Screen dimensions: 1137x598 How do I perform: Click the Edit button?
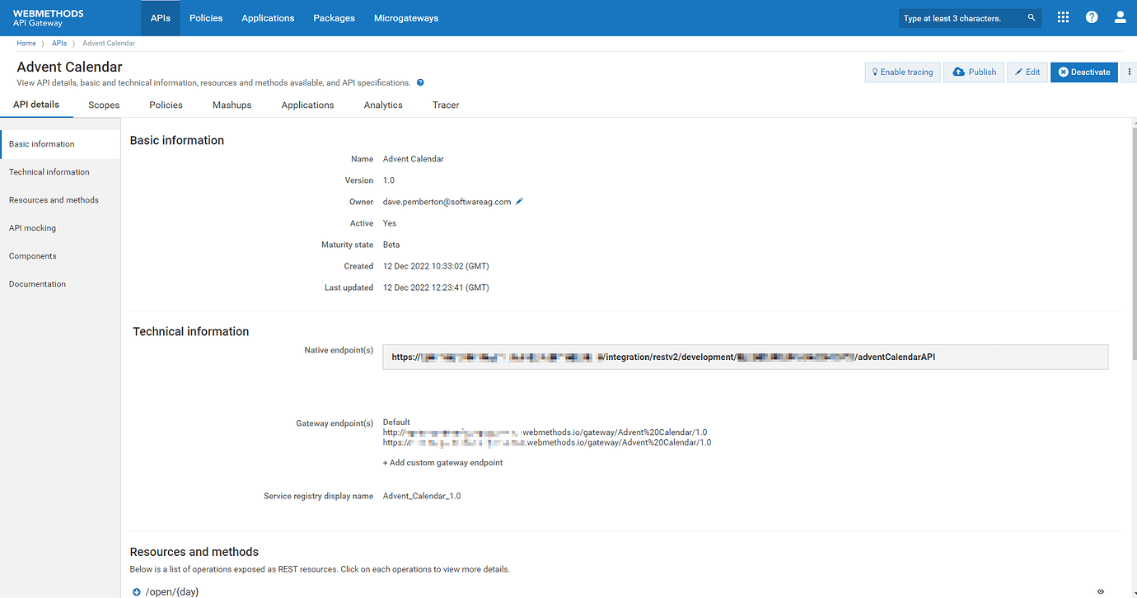(1027, 72)
